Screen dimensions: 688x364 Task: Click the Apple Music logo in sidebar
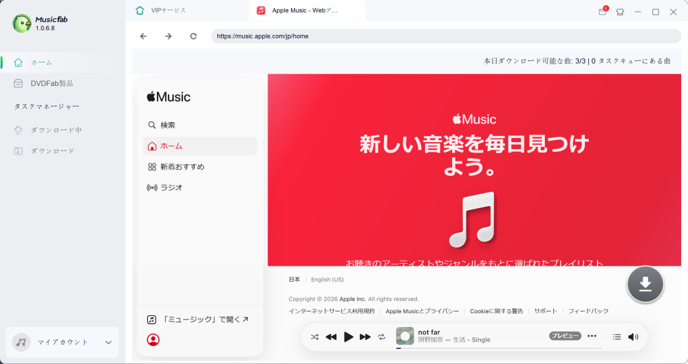coord(169,97)
